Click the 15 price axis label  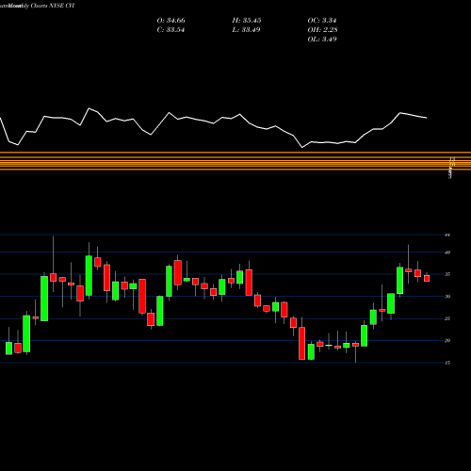pos(447,363)
